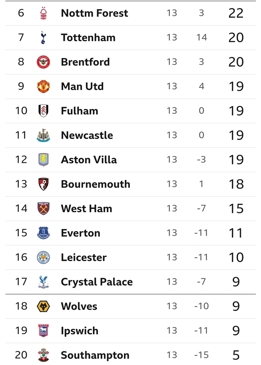Open the Southampton team name link

(95, 356)
